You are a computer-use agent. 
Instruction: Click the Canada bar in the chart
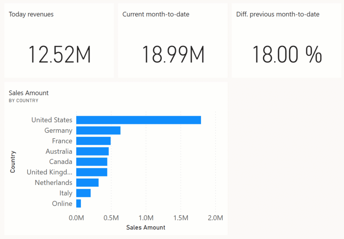92,162
